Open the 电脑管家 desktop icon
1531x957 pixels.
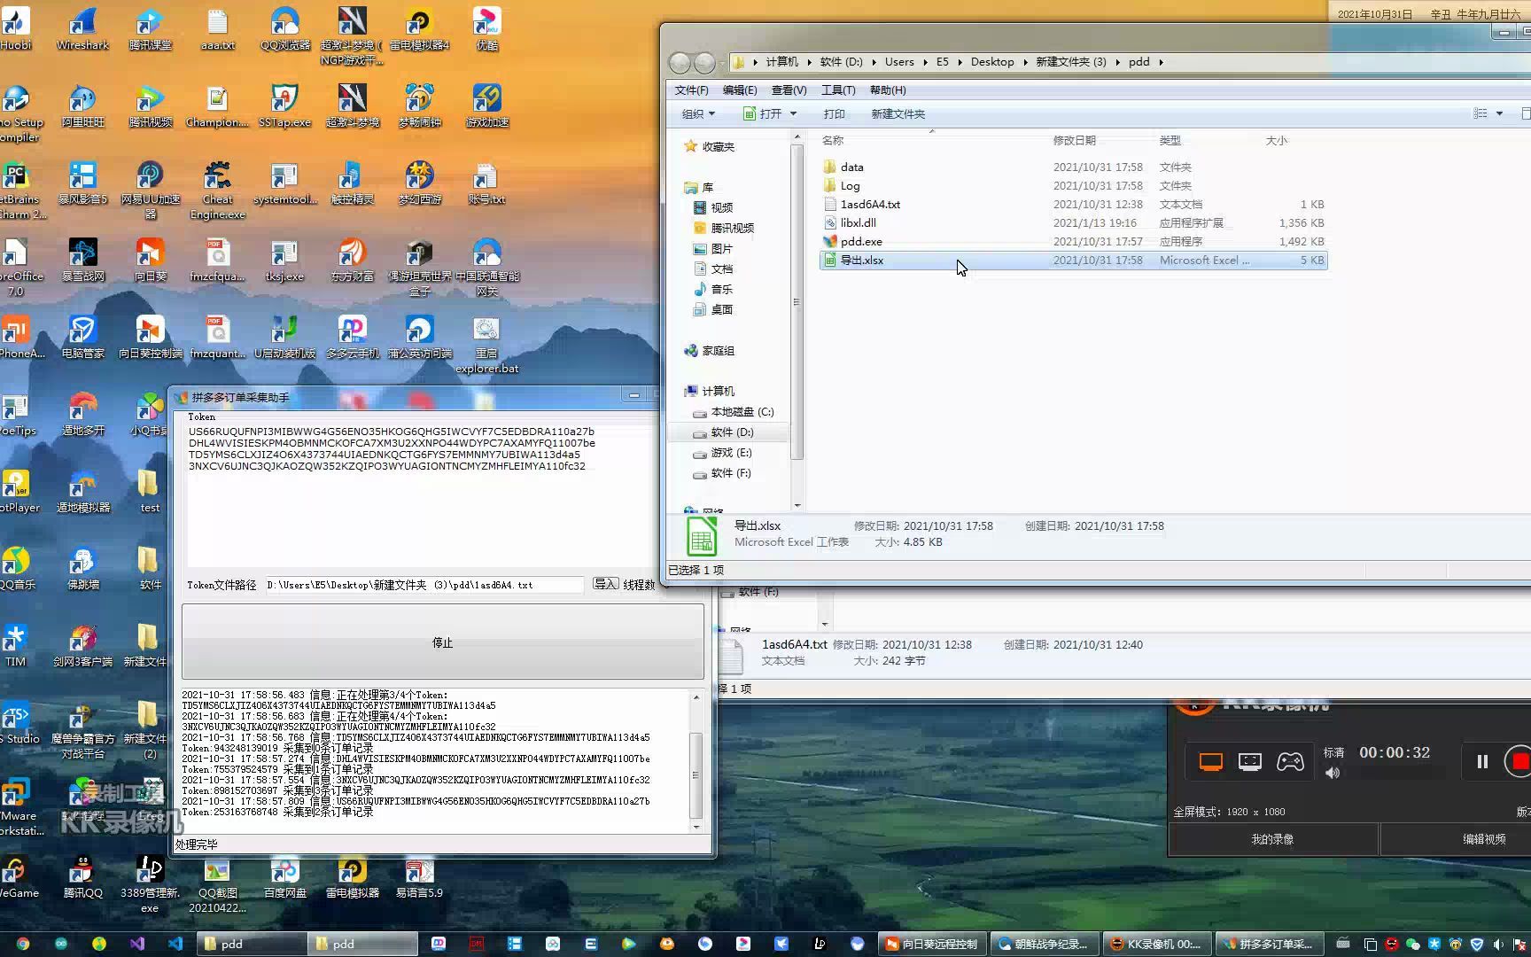tap(82, 338)
